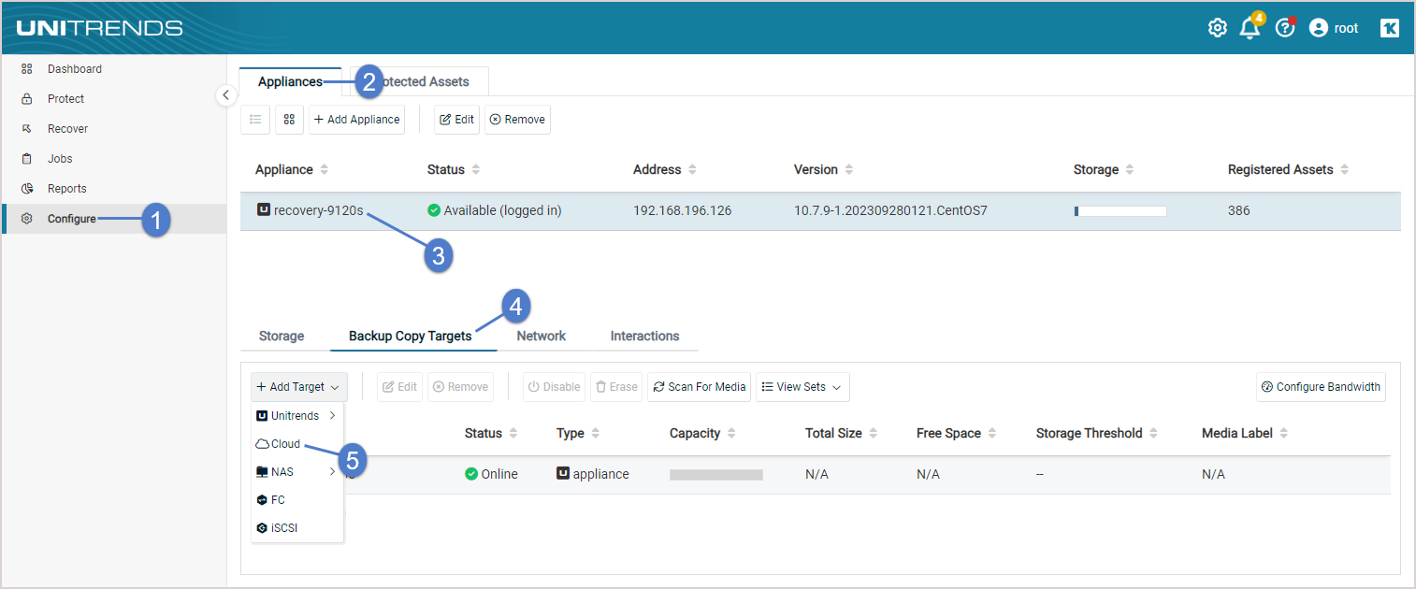This screenshot has height=589, width=1416.
Task: Click the Unitrends logo
Action: [x=99, y=28]
